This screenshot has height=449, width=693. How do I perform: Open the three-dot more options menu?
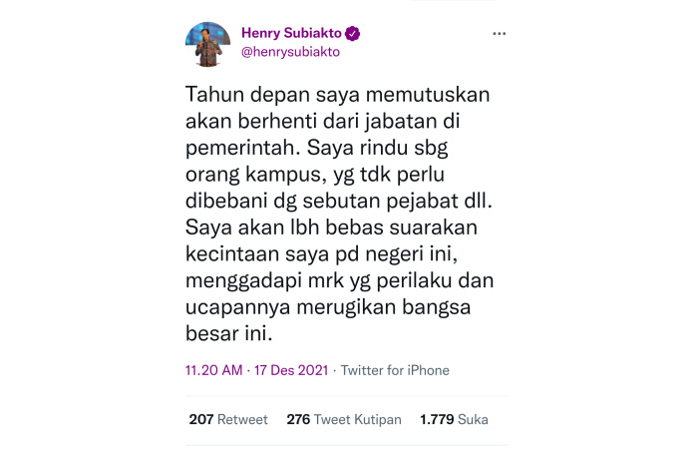pyautogui.click(x=499, y=34)
